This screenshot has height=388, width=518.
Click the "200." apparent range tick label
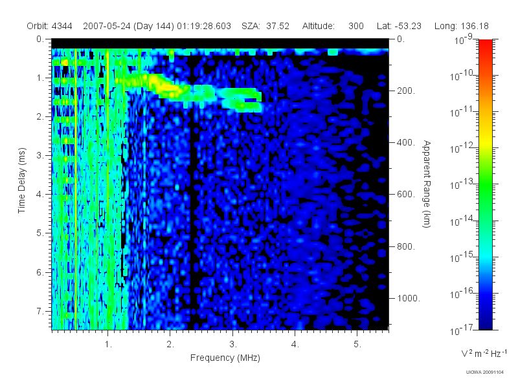click(406, 91)
